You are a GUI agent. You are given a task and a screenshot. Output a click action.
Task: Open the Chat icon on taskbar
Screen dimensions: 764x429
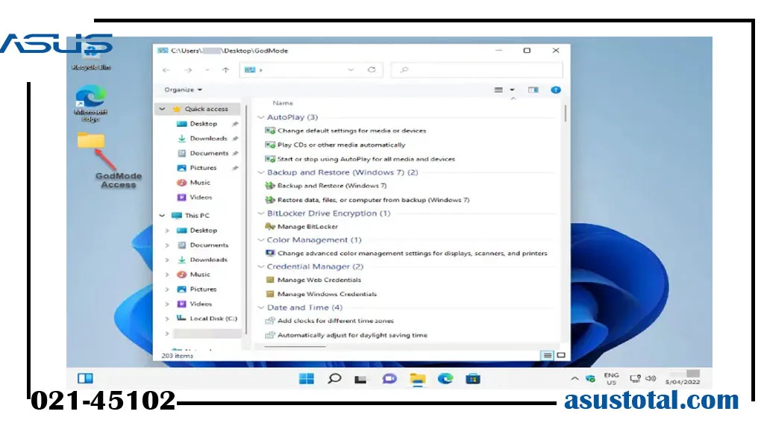(389, 379)
